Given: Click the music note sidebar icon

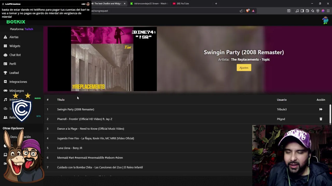Looking at the screenshot, I should 5,100.
